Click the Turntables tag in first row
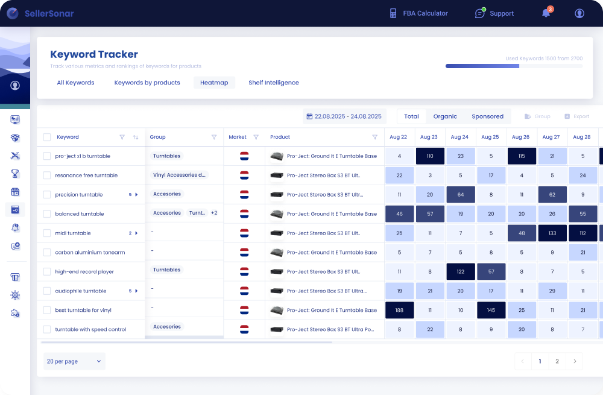Viewport: 603px width, 395px height. pos(166,156)
